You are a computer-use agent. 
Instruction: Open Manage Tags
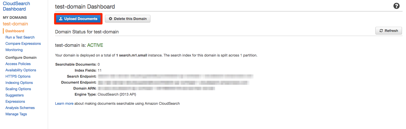(x=16, y=114)
